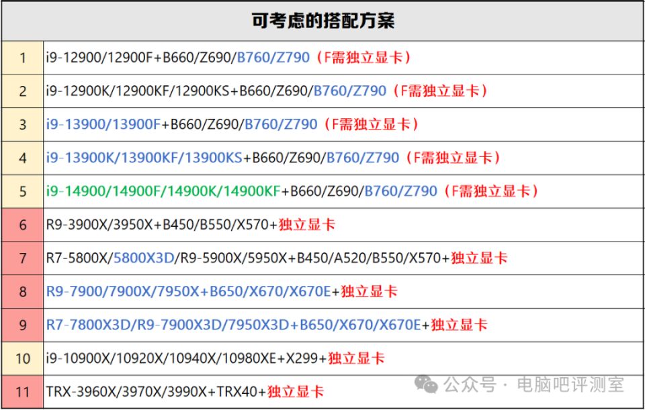Click the R9-3900X/3950X+B450/B550/X570 text
The width and height of the screenshot is (645, 410).
tap(157, 225)
